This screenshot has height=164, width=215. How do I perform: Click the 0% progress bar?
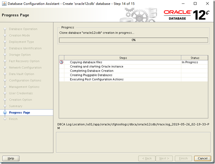[133, 40]
